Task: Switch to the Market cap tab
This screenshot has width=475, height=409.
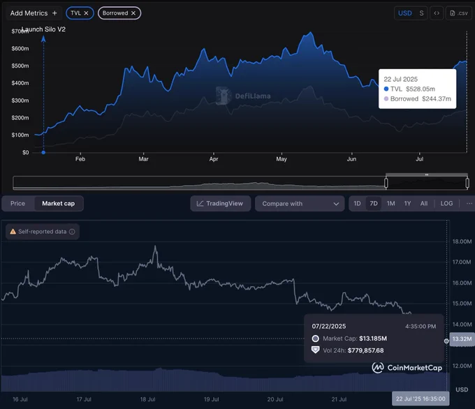Action: click(x=59, y=203)
